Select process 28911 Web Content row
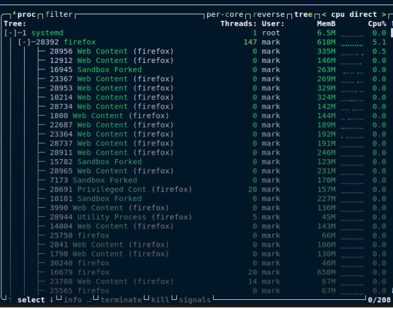Image resolution: width=393 pixels, height=309 pixels. tap(195, 153)
